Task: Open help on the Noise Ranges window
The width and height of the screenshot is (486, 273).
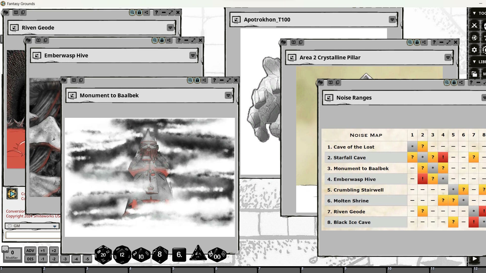Action: pos(471,82)
